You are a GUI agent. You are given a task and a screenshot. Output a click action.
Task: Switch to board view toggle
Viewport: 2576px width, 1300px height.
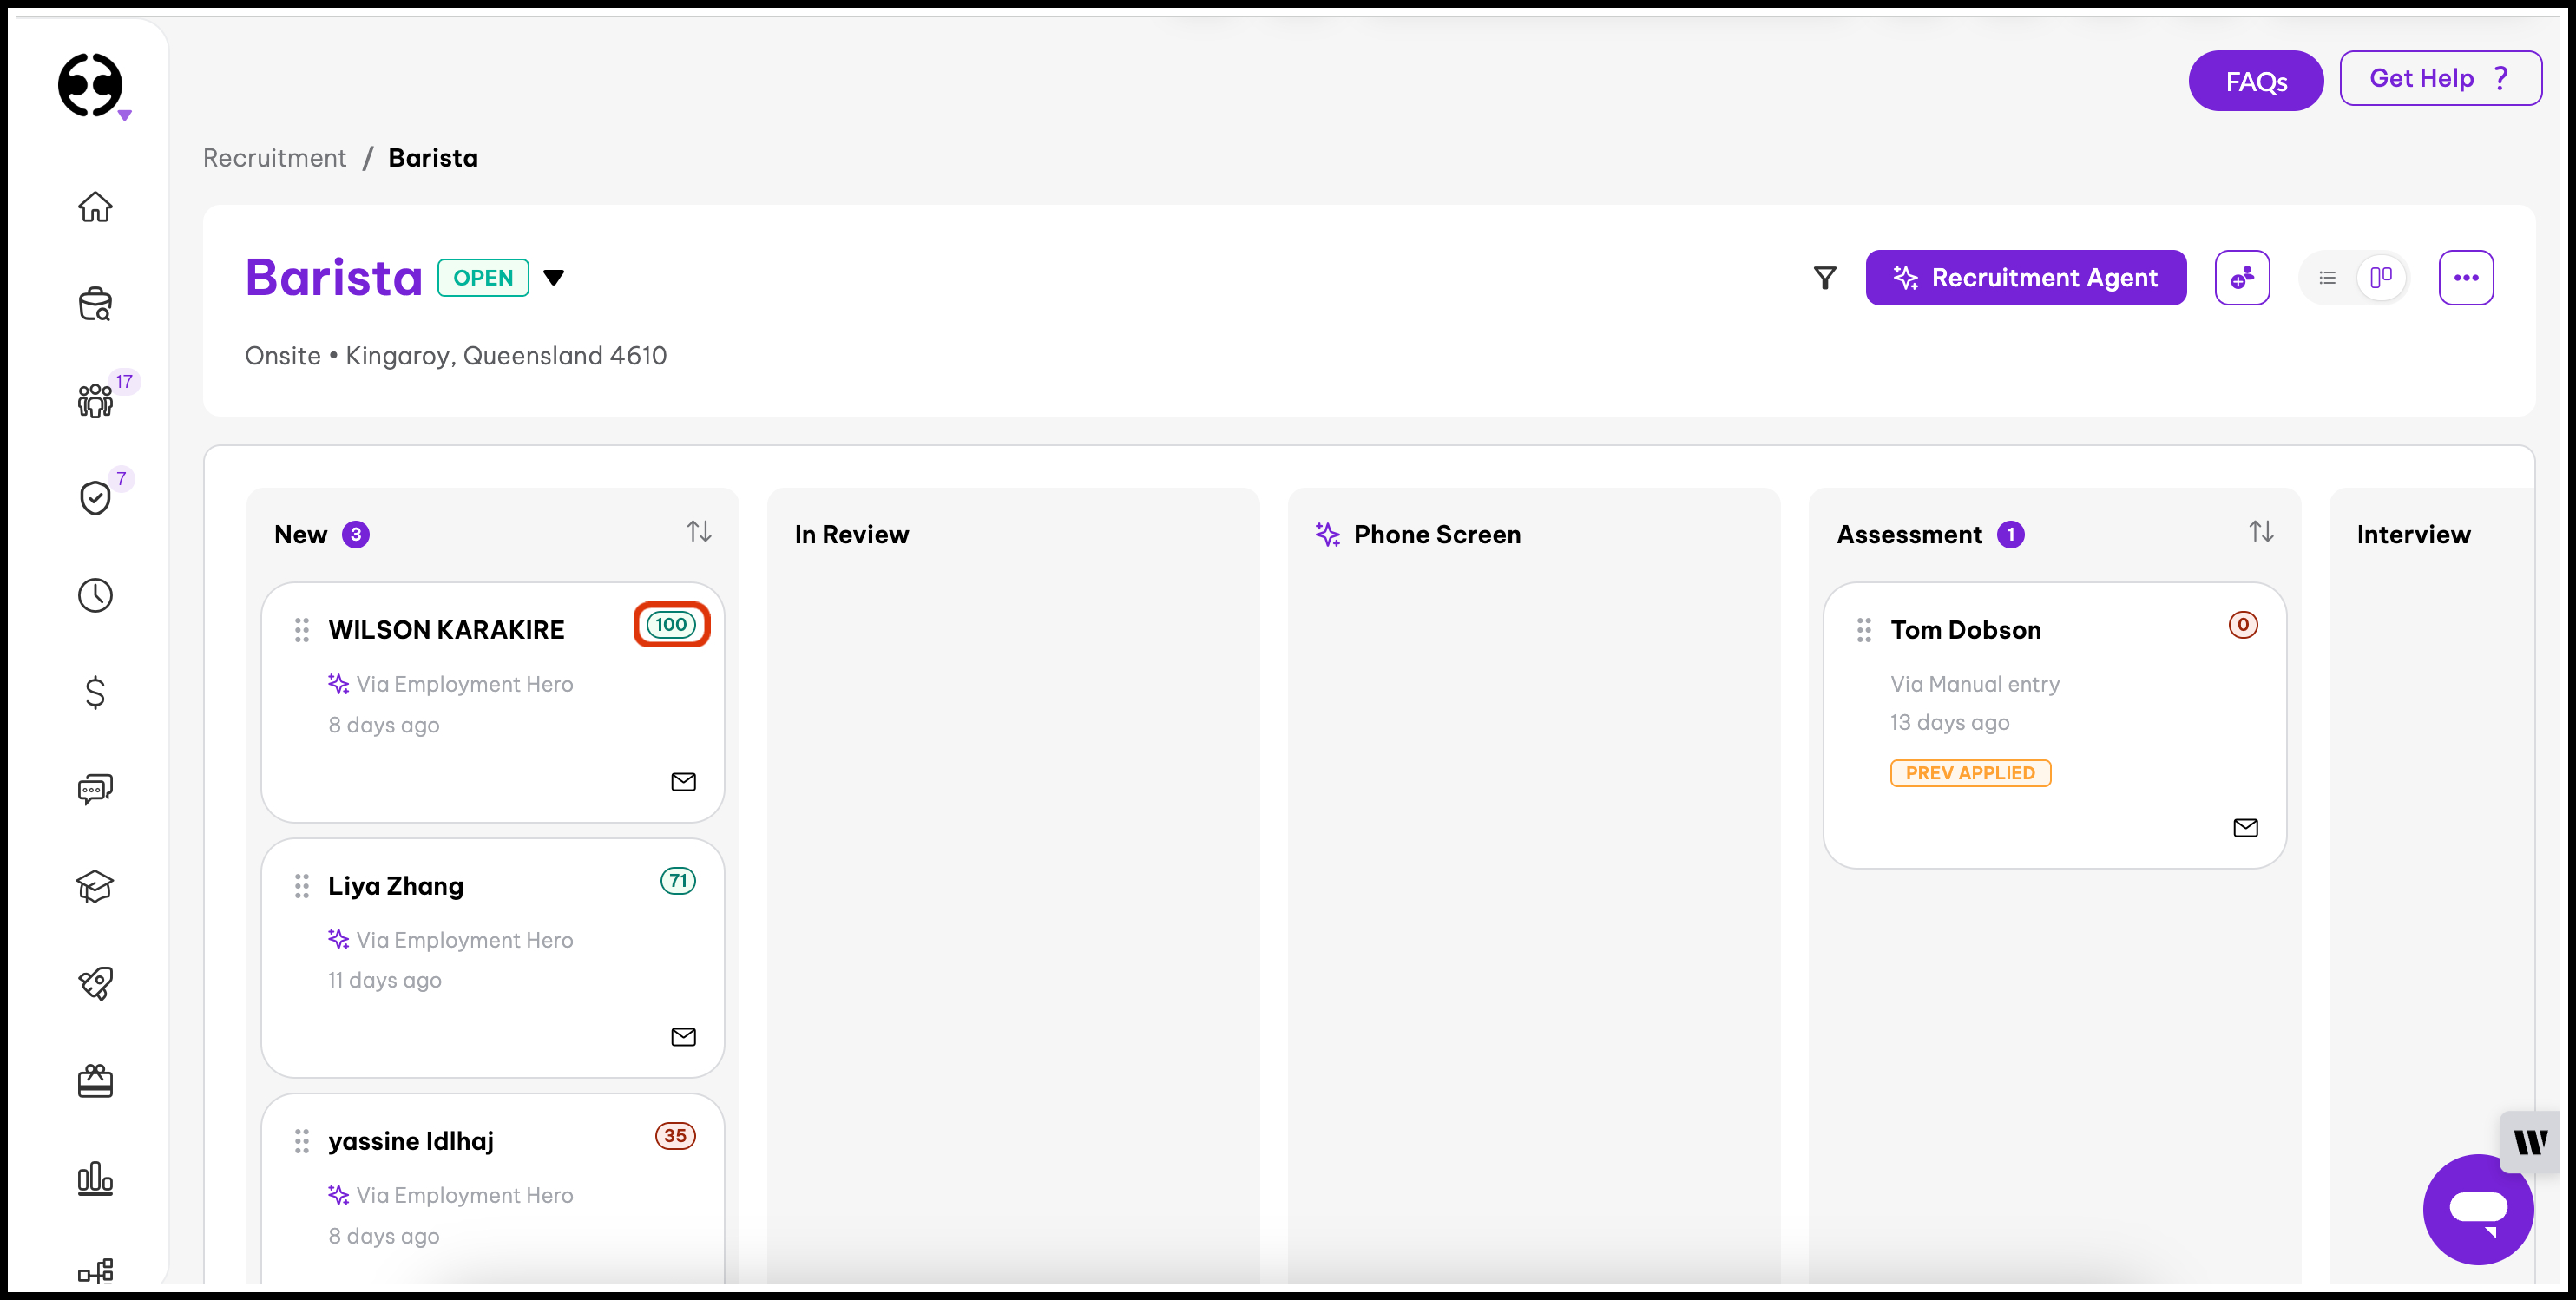point(2381,277)
